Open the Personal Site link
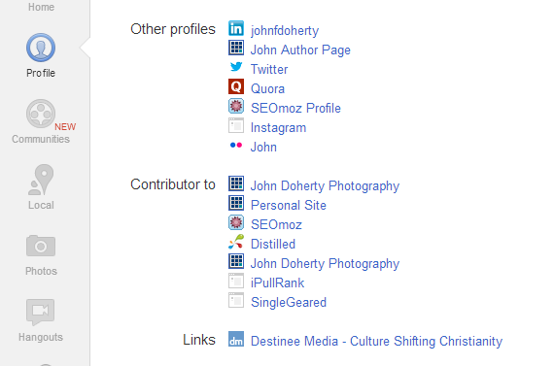554x366 pixels. click(x=289, y=205)
